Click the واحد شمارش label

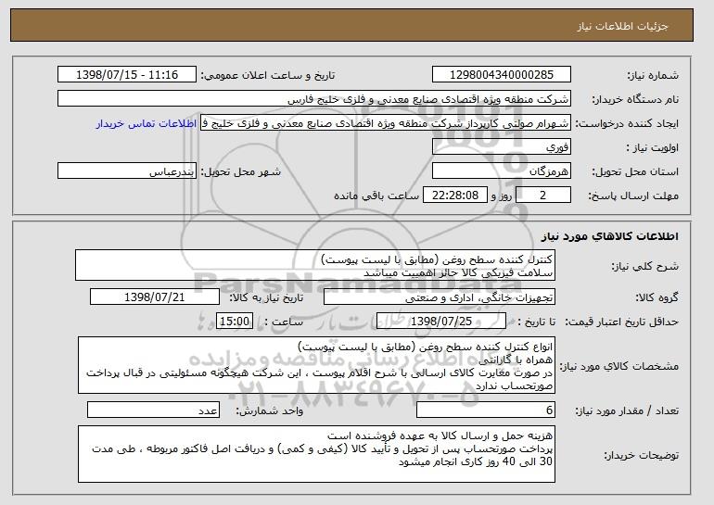[270, 410]
